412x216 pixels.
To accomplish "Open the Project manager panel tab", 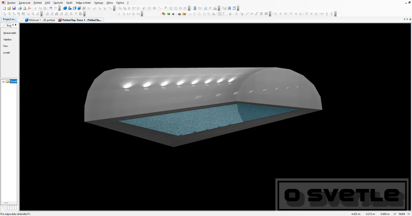I will pyautogui.click(x=10, y=19).
